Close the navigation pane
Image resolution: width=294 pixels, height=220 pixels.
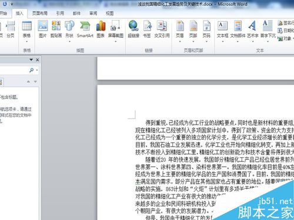point(38,60)
